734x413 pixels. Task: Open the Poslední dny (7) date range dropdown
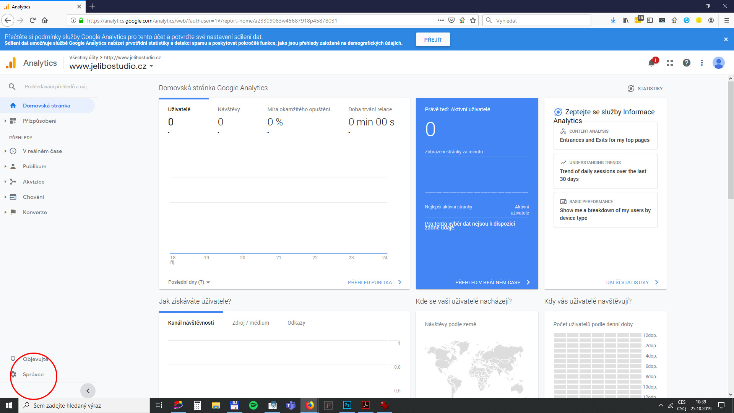(x=189, y=282)
